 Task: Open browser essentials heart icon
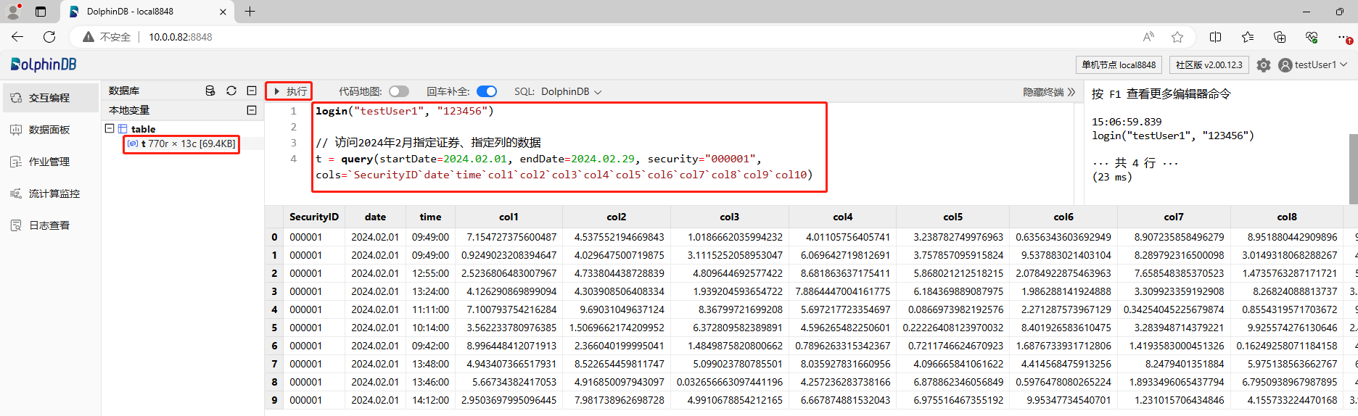1311,37
